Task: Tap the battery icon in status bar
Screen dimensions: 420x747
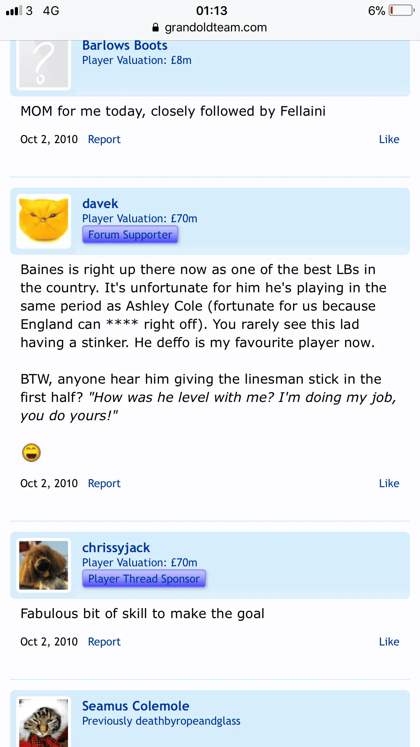Action: tap(401, 10)
